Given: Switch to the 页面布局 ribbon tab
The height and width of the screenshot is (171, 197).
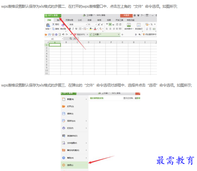Looking at the screenshot, I should [x=69, y=20].
